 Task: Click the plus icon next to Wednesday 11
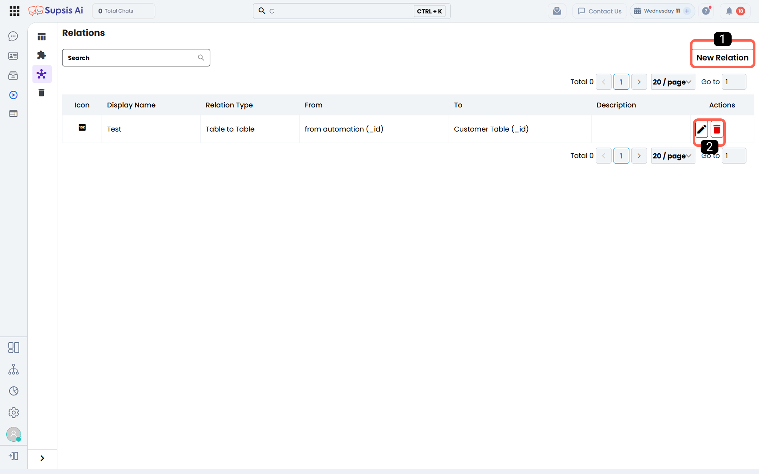[687, 11]
